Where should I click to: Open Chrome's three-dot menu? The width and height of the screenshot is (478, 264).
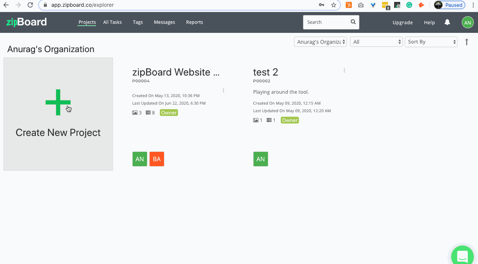click(473, 5)
